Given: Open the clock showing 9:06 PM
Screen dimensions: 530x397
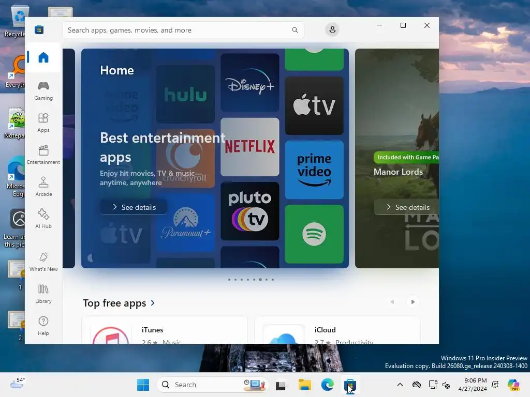Looking at the screenshot, I should click(473, 385).
